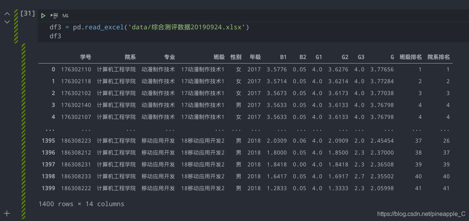
Task: Click the downward chevron to go to next cell
Action: click(x=7, y=22)
